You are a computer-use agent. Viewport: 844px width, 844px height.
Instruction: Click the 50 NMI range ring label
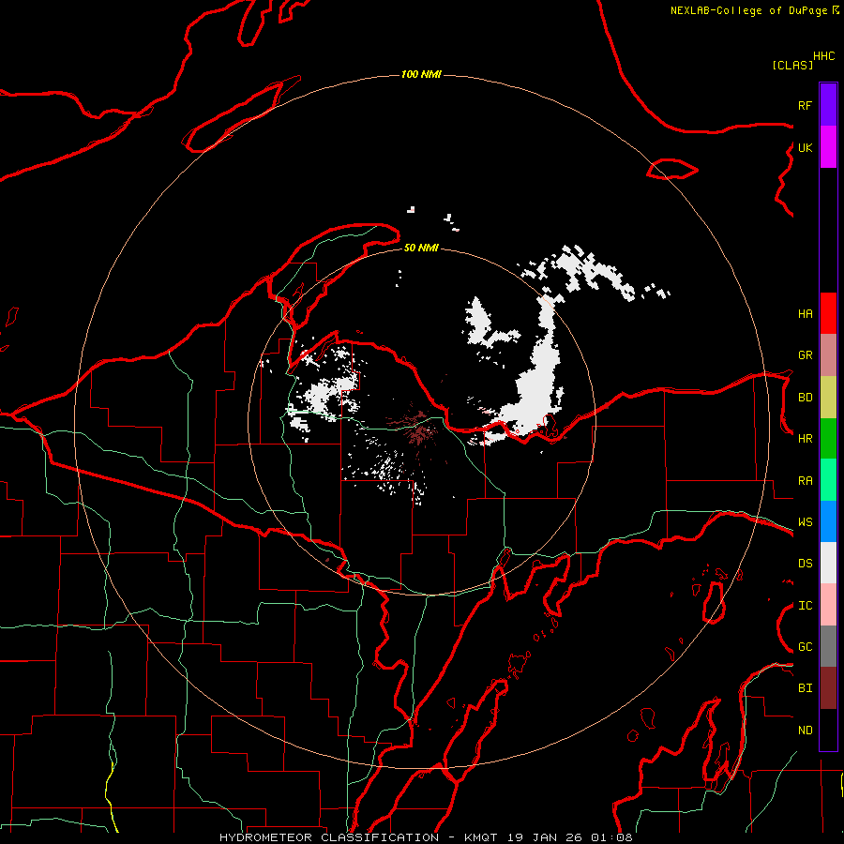[x=421, y=248]
